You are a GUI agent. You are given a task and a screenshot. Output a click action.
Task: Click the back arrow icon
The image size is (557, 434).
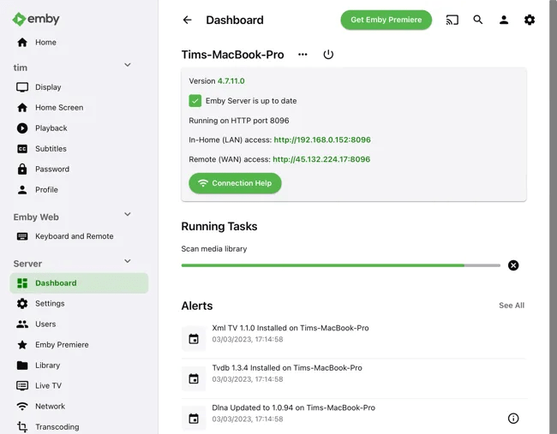pos(188,20)
